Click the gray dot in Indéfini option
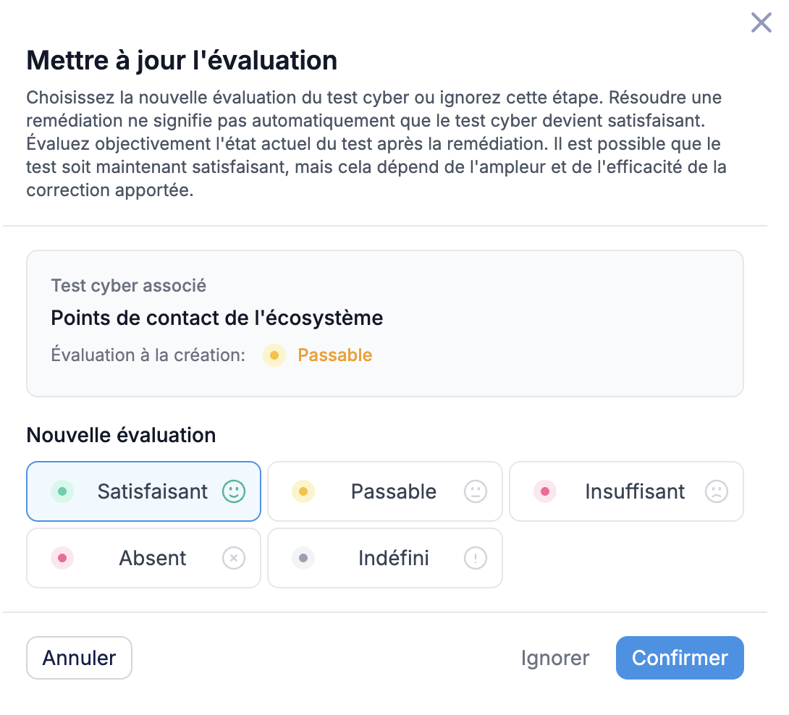789x715 pixels. click(x=303, y=558)
